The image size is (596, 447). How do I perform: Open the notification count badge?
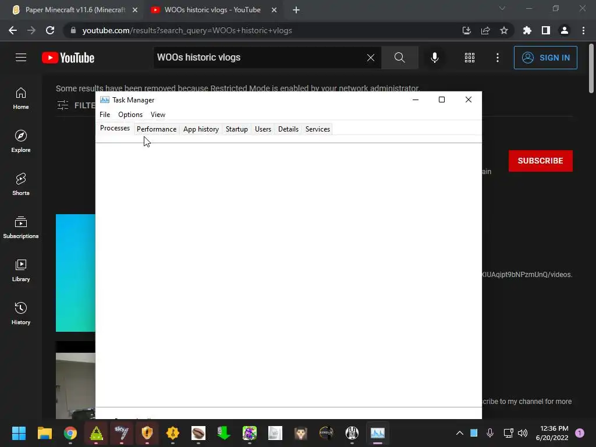(x=580, y=433)
